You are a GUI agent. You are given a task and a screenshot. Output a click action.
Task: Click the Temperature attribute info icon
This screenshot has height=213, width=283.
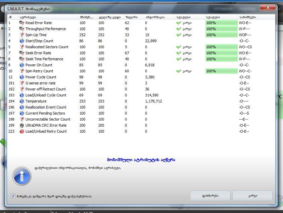pyautogui.click(x=22, y=101)
